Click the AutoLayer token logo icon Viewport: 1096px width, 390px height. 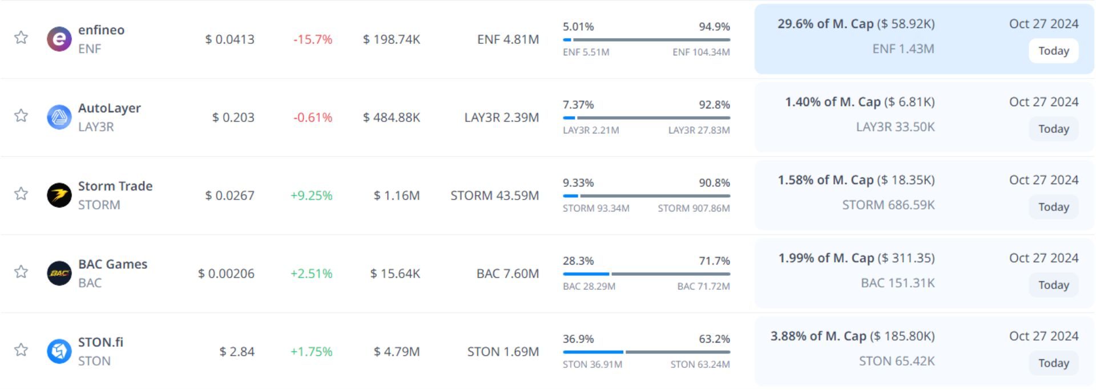(59, 117)
